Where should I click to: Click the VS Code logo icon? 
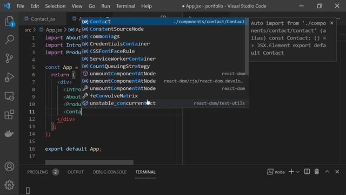[x=7, y=6]
